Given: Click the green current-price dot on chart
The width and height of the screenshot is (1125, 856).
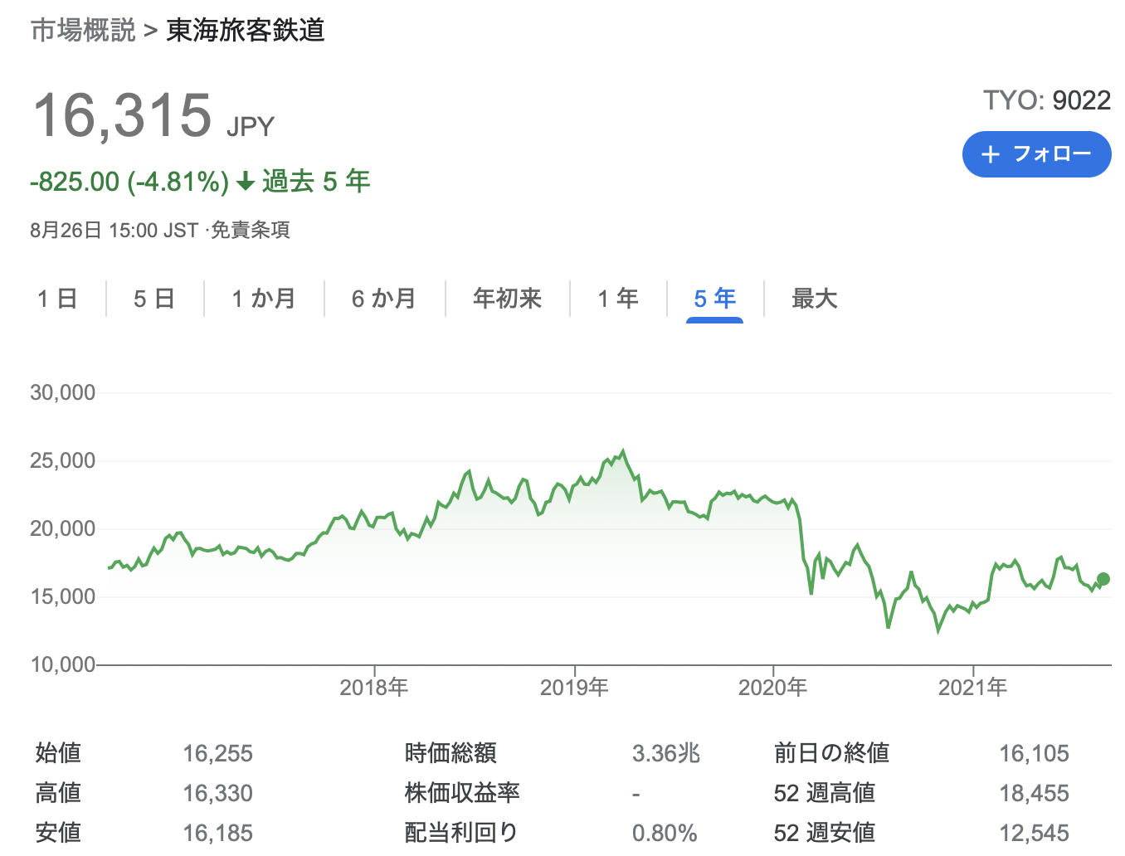Looking at the screenshot, I should click(x=1103, y=579).
